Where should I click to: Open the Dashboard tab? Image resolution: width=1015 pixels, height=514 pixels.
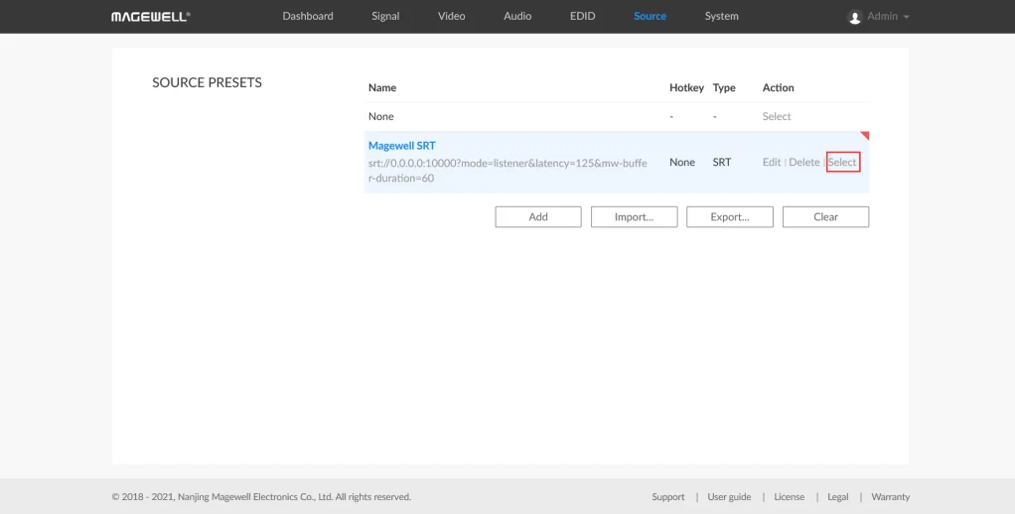pos(308,16)
